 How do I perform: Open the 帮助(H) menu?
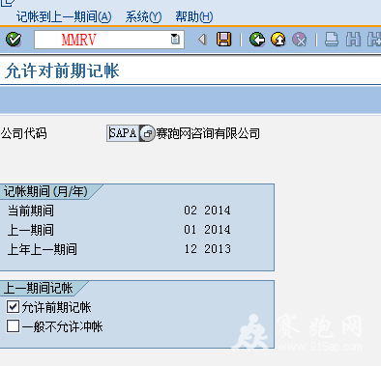tap(194, 16)
